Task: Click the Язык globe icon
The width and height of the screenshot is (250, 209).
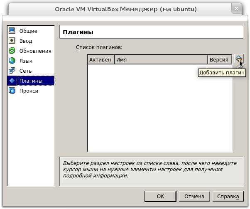Action: (x=12, y=61)
